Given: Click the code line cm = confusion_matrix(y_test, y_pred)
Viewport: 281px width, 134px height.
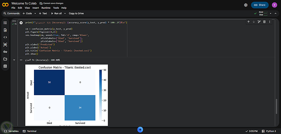Looking at the screenshot, I should coord(49,29).
